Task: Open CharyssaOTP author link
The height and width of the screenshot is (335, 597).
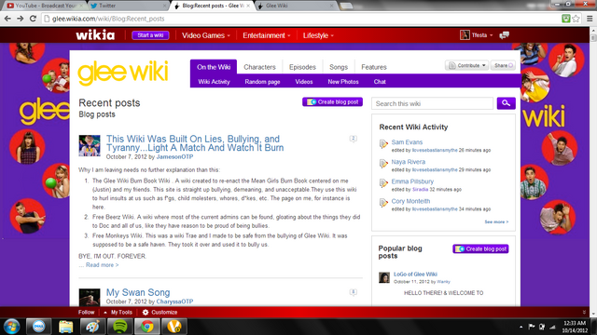Action: coord(174,301)
